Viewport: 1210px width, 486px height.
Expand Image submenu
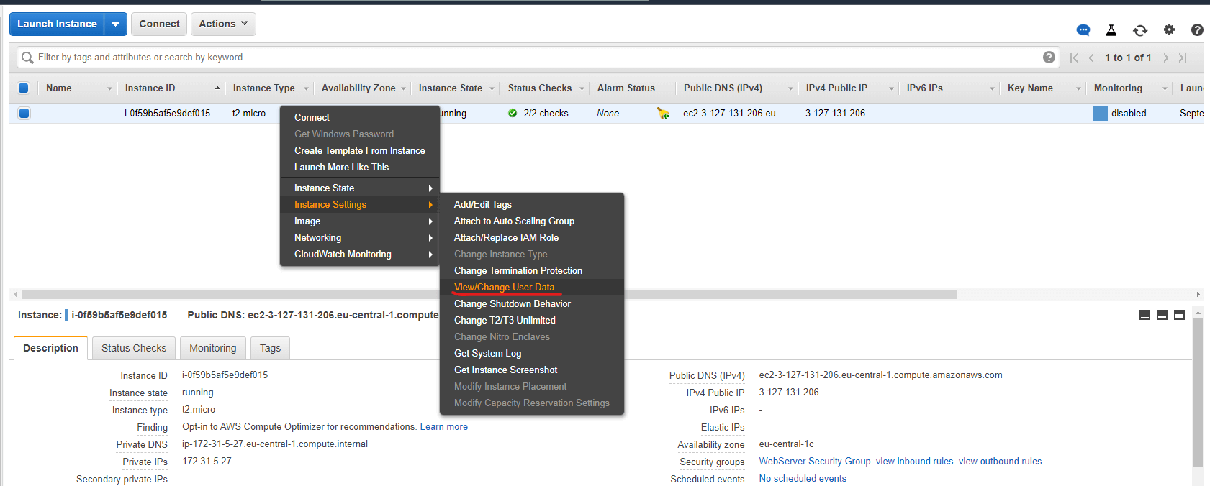359,221
